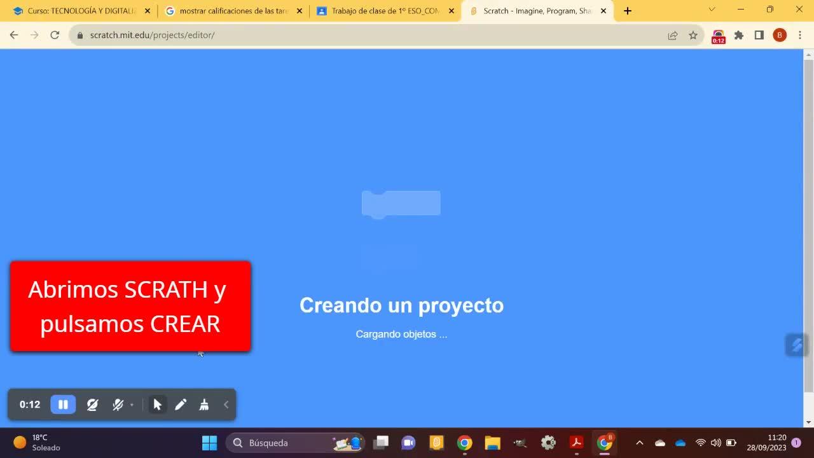
Task: Open the gear app on the taskbar
Action: pyautogui.click(x=548, y=443)
